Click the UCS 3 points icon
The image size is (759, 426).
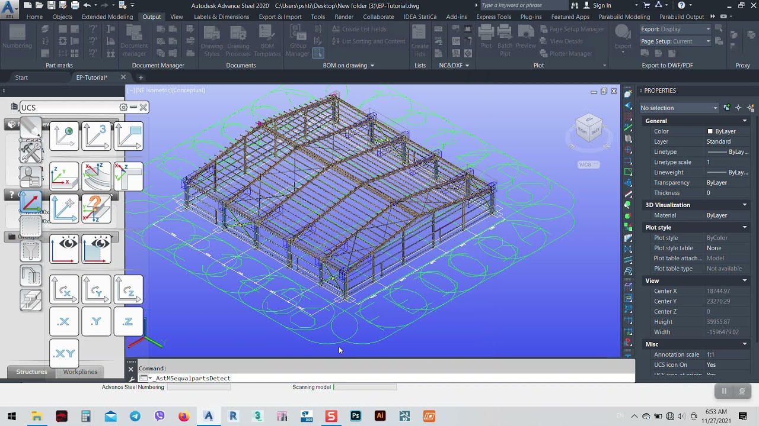click(96, 136)
